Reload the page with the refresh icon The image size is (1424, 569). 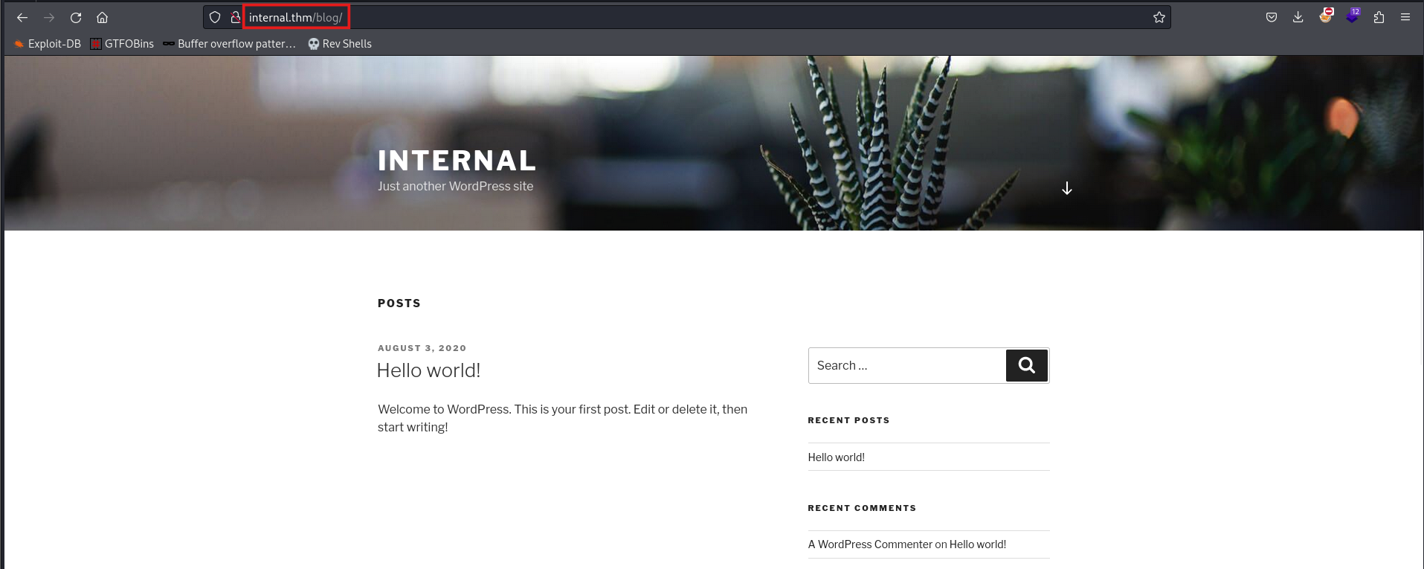tap(76, 17)
